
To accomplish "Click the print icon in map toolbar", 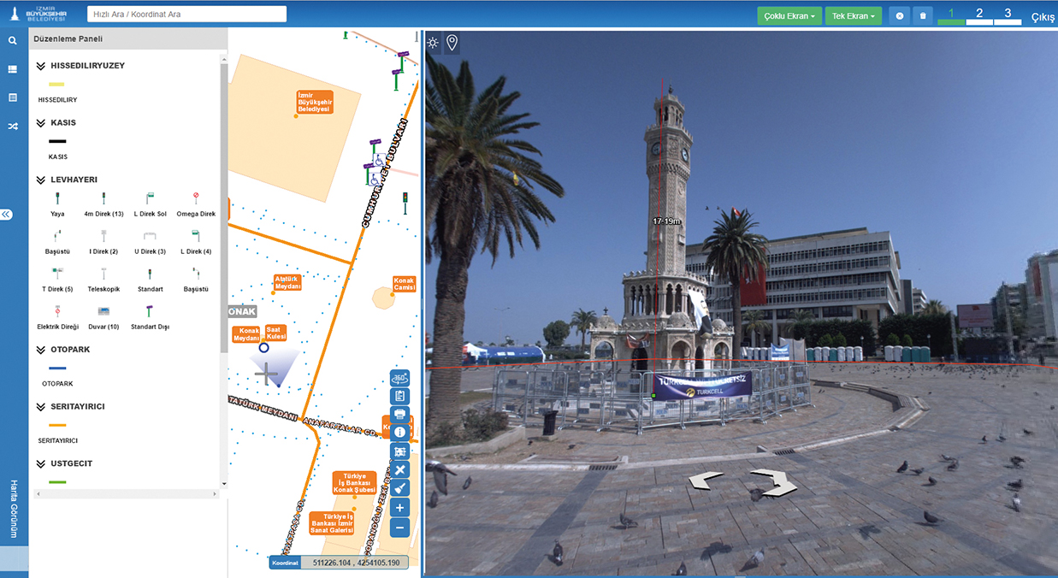I will coord(399,414).
